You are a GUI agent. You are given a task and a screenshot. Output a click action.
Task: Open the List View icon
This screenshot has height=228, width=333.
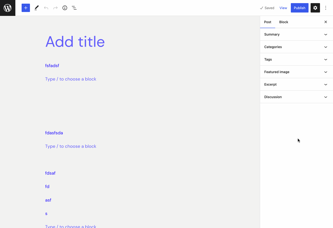pos(74,8)
